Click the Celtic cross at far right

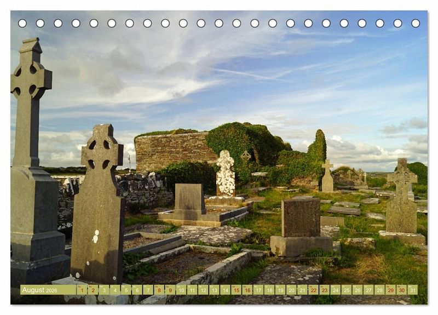tap(402, 197)
